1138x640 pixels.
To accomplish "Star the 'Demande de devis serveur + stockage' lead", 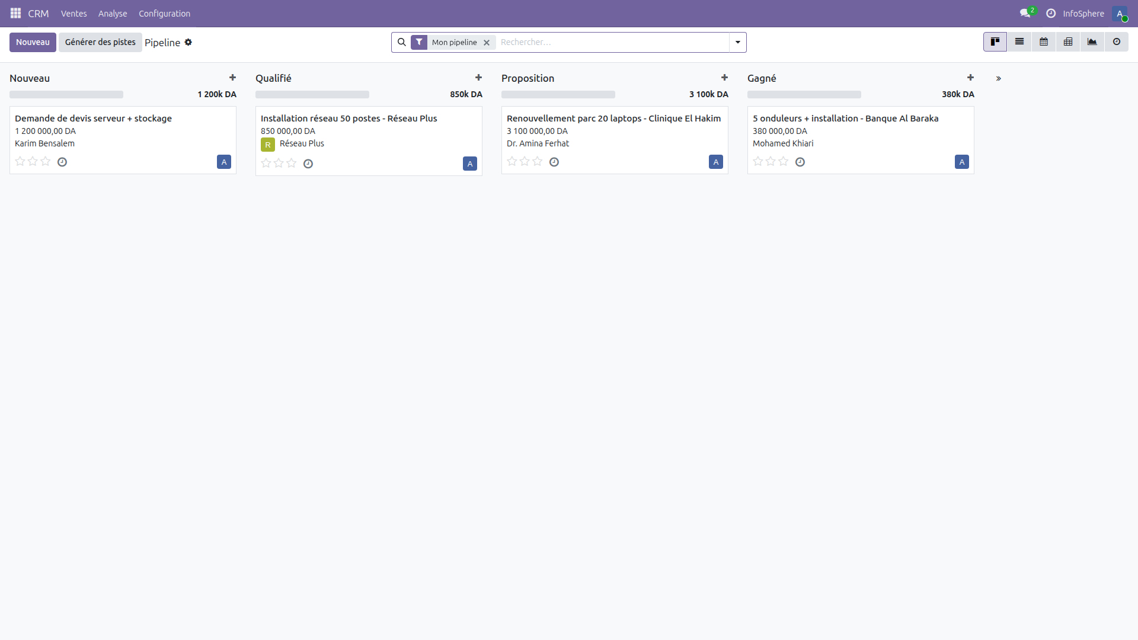I will (20, 161).
